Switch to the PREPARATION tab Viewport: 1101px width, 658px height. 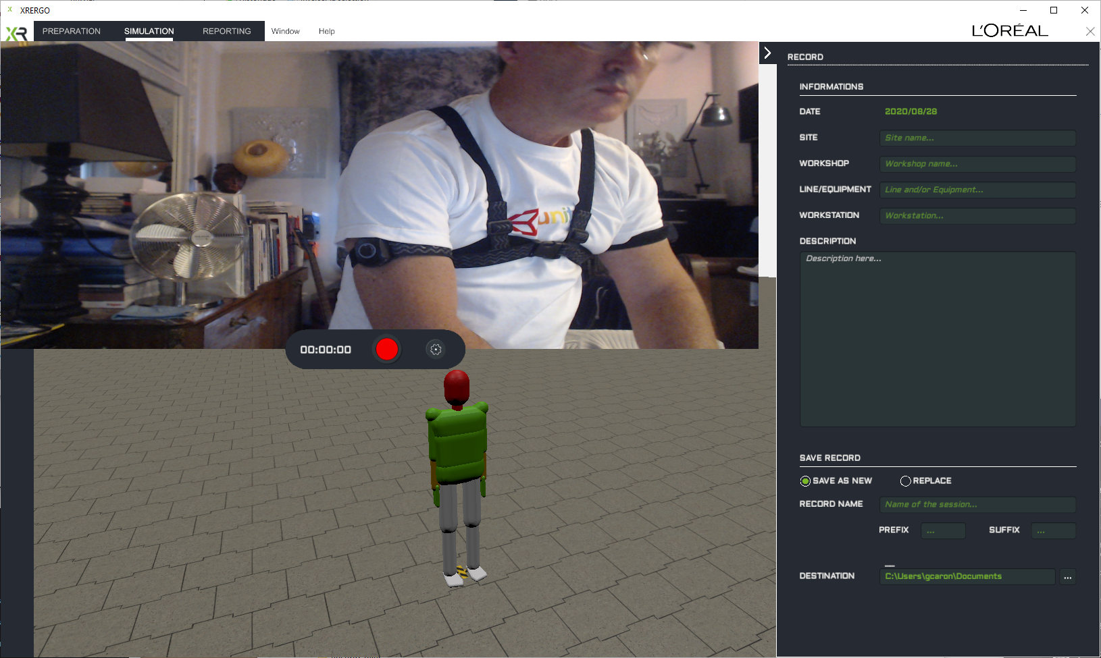[x=72, y=31]
